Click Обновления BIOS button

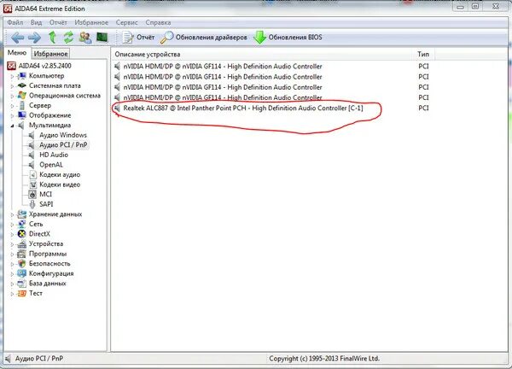coord(288,38)
